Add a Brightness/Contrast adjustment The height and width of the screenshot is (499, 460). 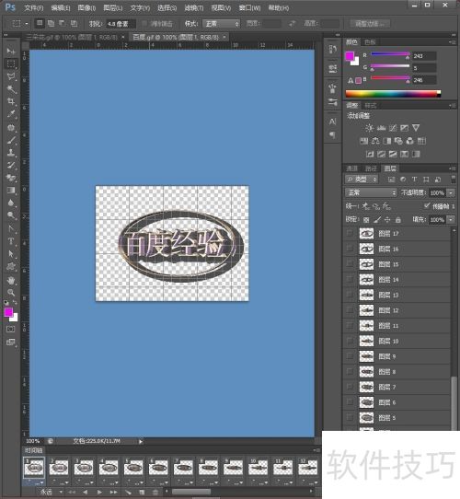coord(369,128)
